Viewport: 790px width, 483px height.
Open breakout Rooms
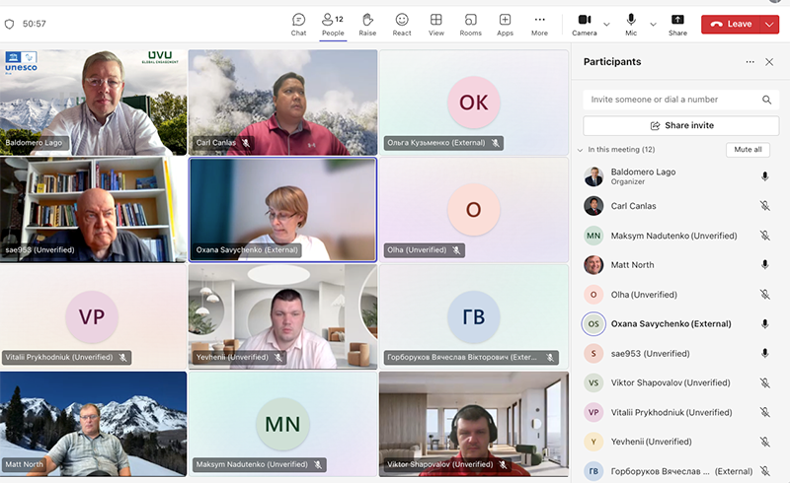coord(470,24)
